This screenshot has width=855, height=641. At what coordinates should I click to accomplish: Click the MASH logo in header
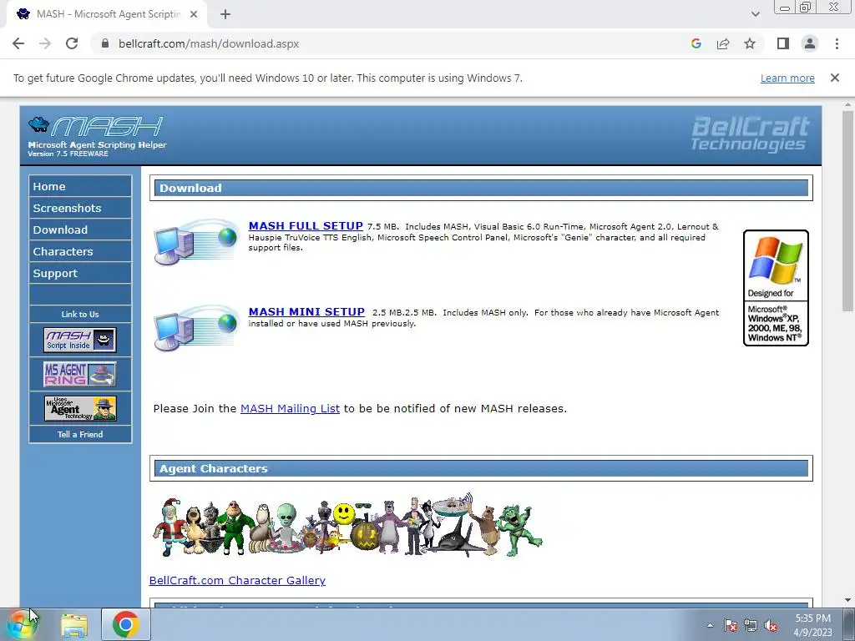[96, 128]
